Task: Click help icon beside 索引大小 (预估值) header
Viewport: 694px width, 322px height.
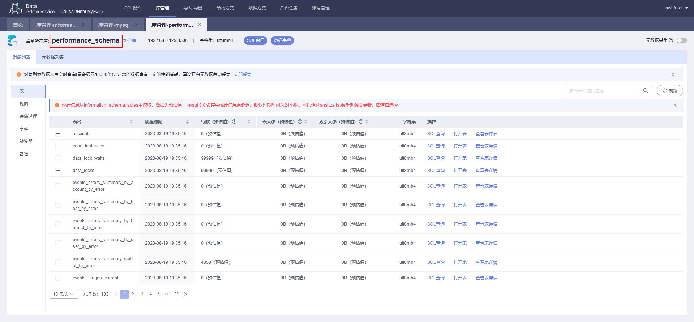Action: click(x=361, y=121)
